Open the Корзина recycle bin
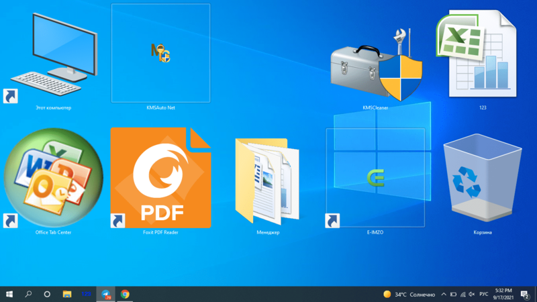This screenshot has width=537, height=302. click(483, 178)
